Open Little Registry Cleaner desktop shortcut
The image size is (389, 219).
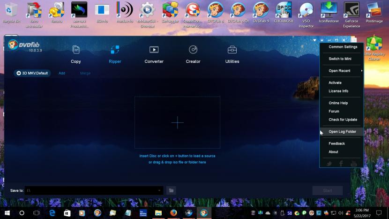click(x=374, y=48)
